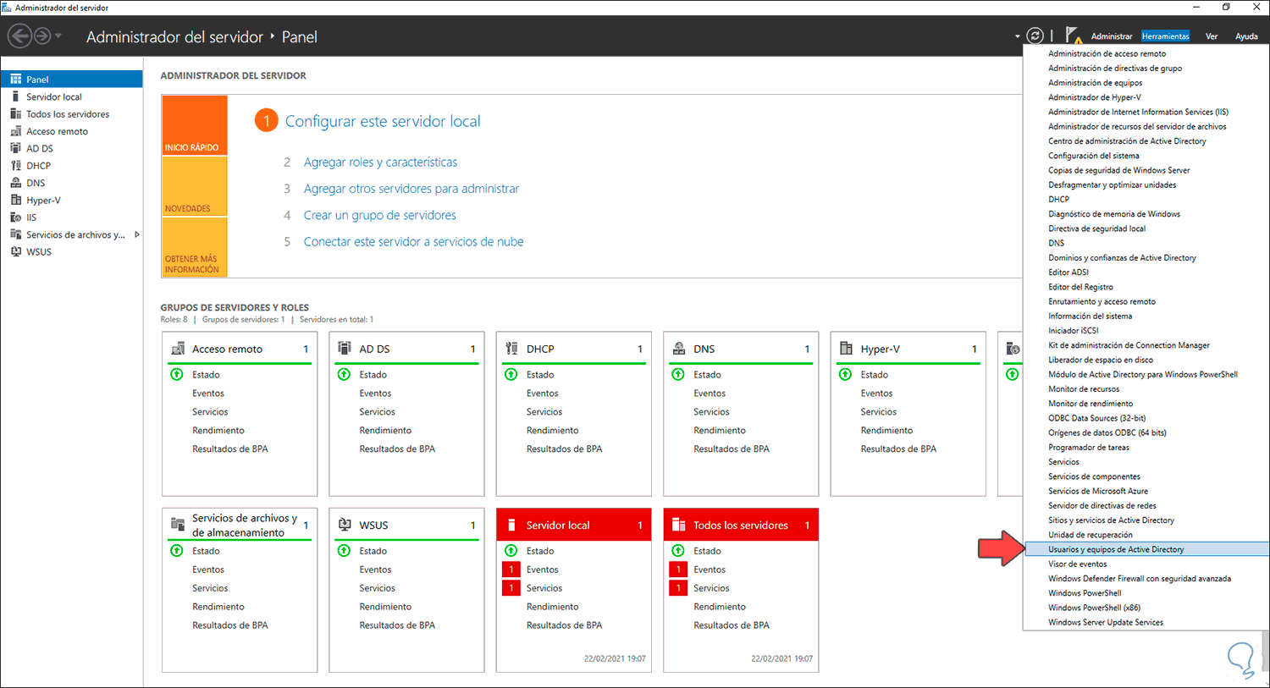
Task: Click Agregar roles y características link
Action: coord(380,162)
